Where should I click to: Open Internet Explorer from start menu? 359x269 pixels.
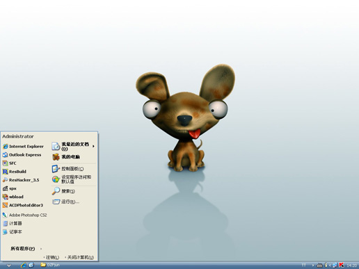23,147
